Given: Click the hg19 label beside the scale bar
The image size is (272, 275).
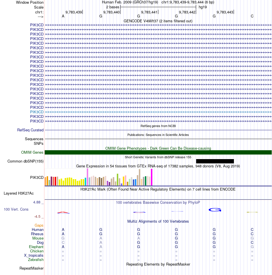Looking at the screenshot, I should 203,7.
